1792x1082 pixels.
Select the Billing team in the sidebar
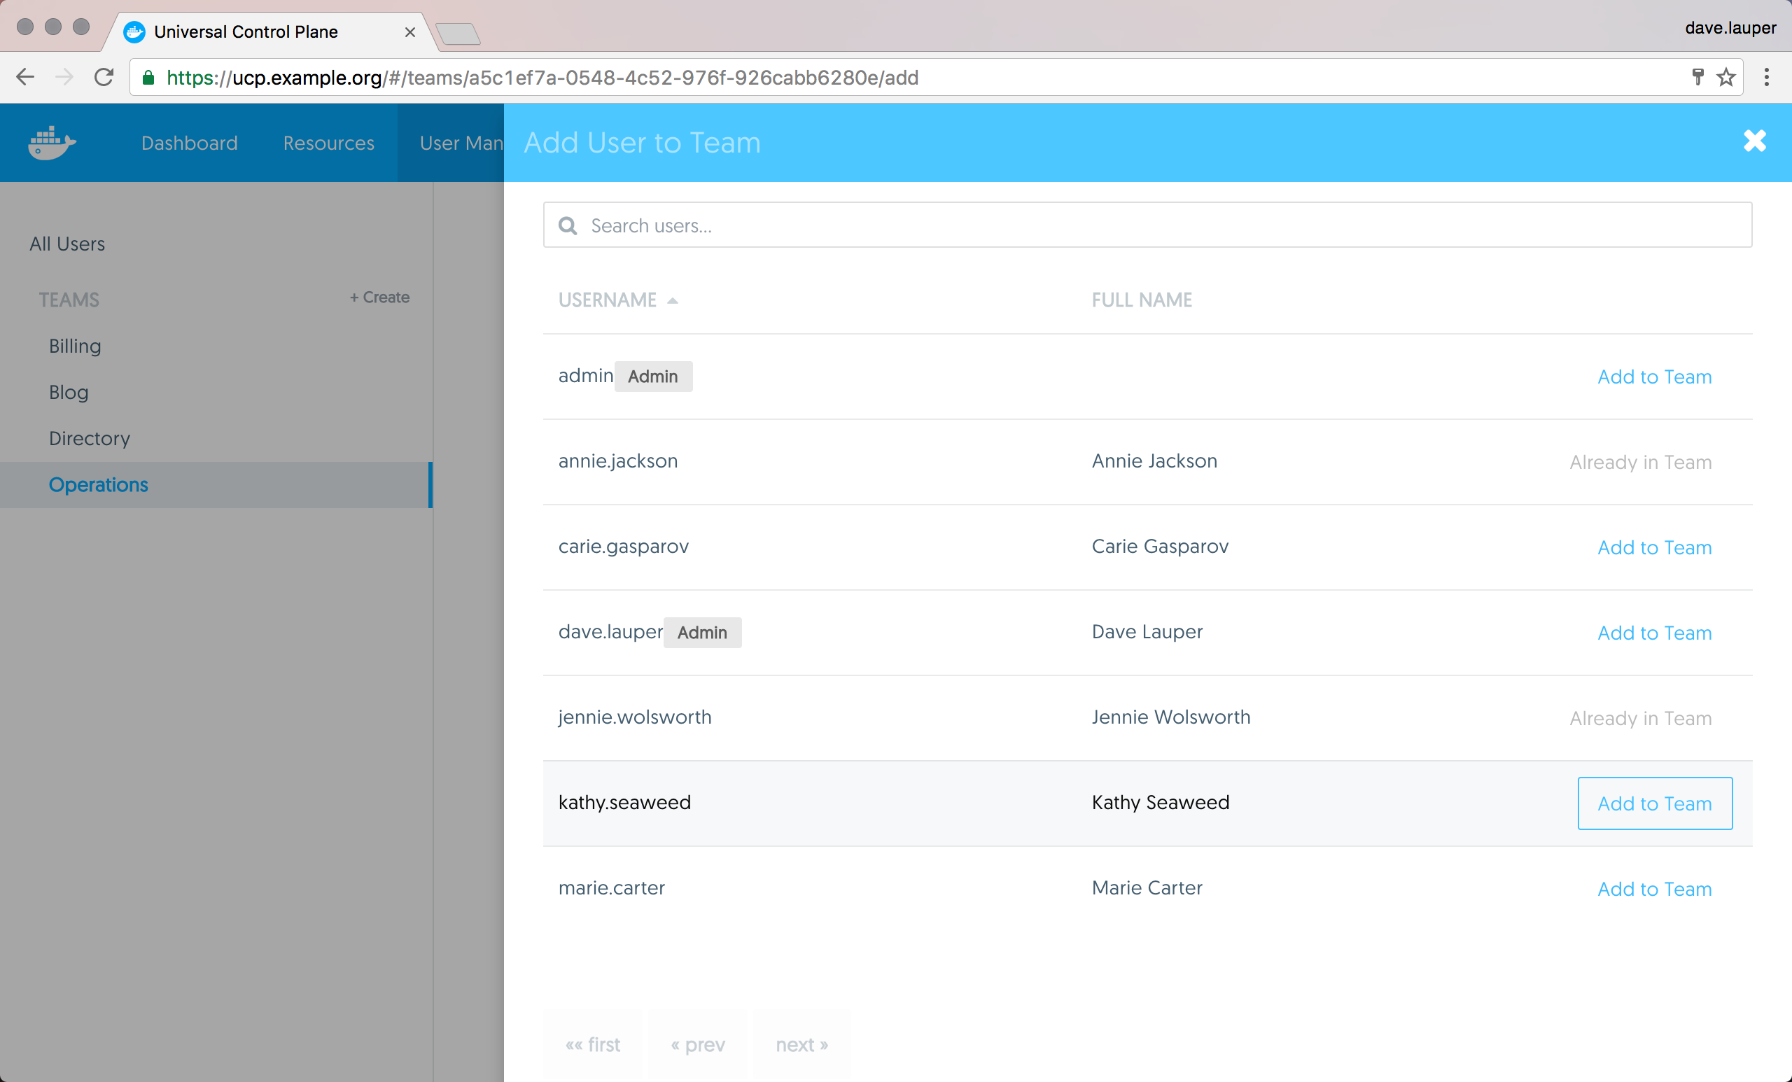(75, 346)
